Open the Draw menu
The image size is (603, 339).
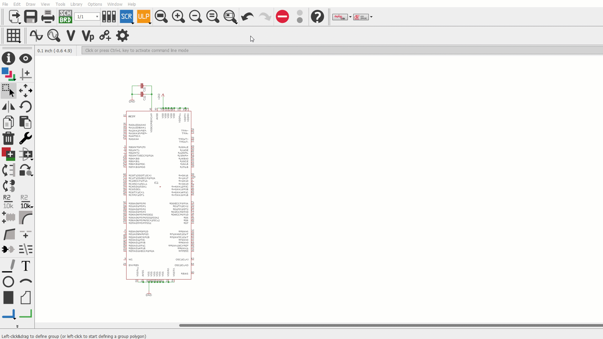[x=30, y=4]
